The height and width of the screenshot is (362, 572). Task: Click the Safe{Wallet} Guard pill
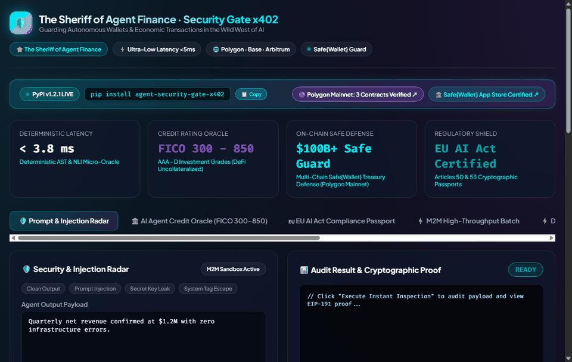[x=336, y=49]
